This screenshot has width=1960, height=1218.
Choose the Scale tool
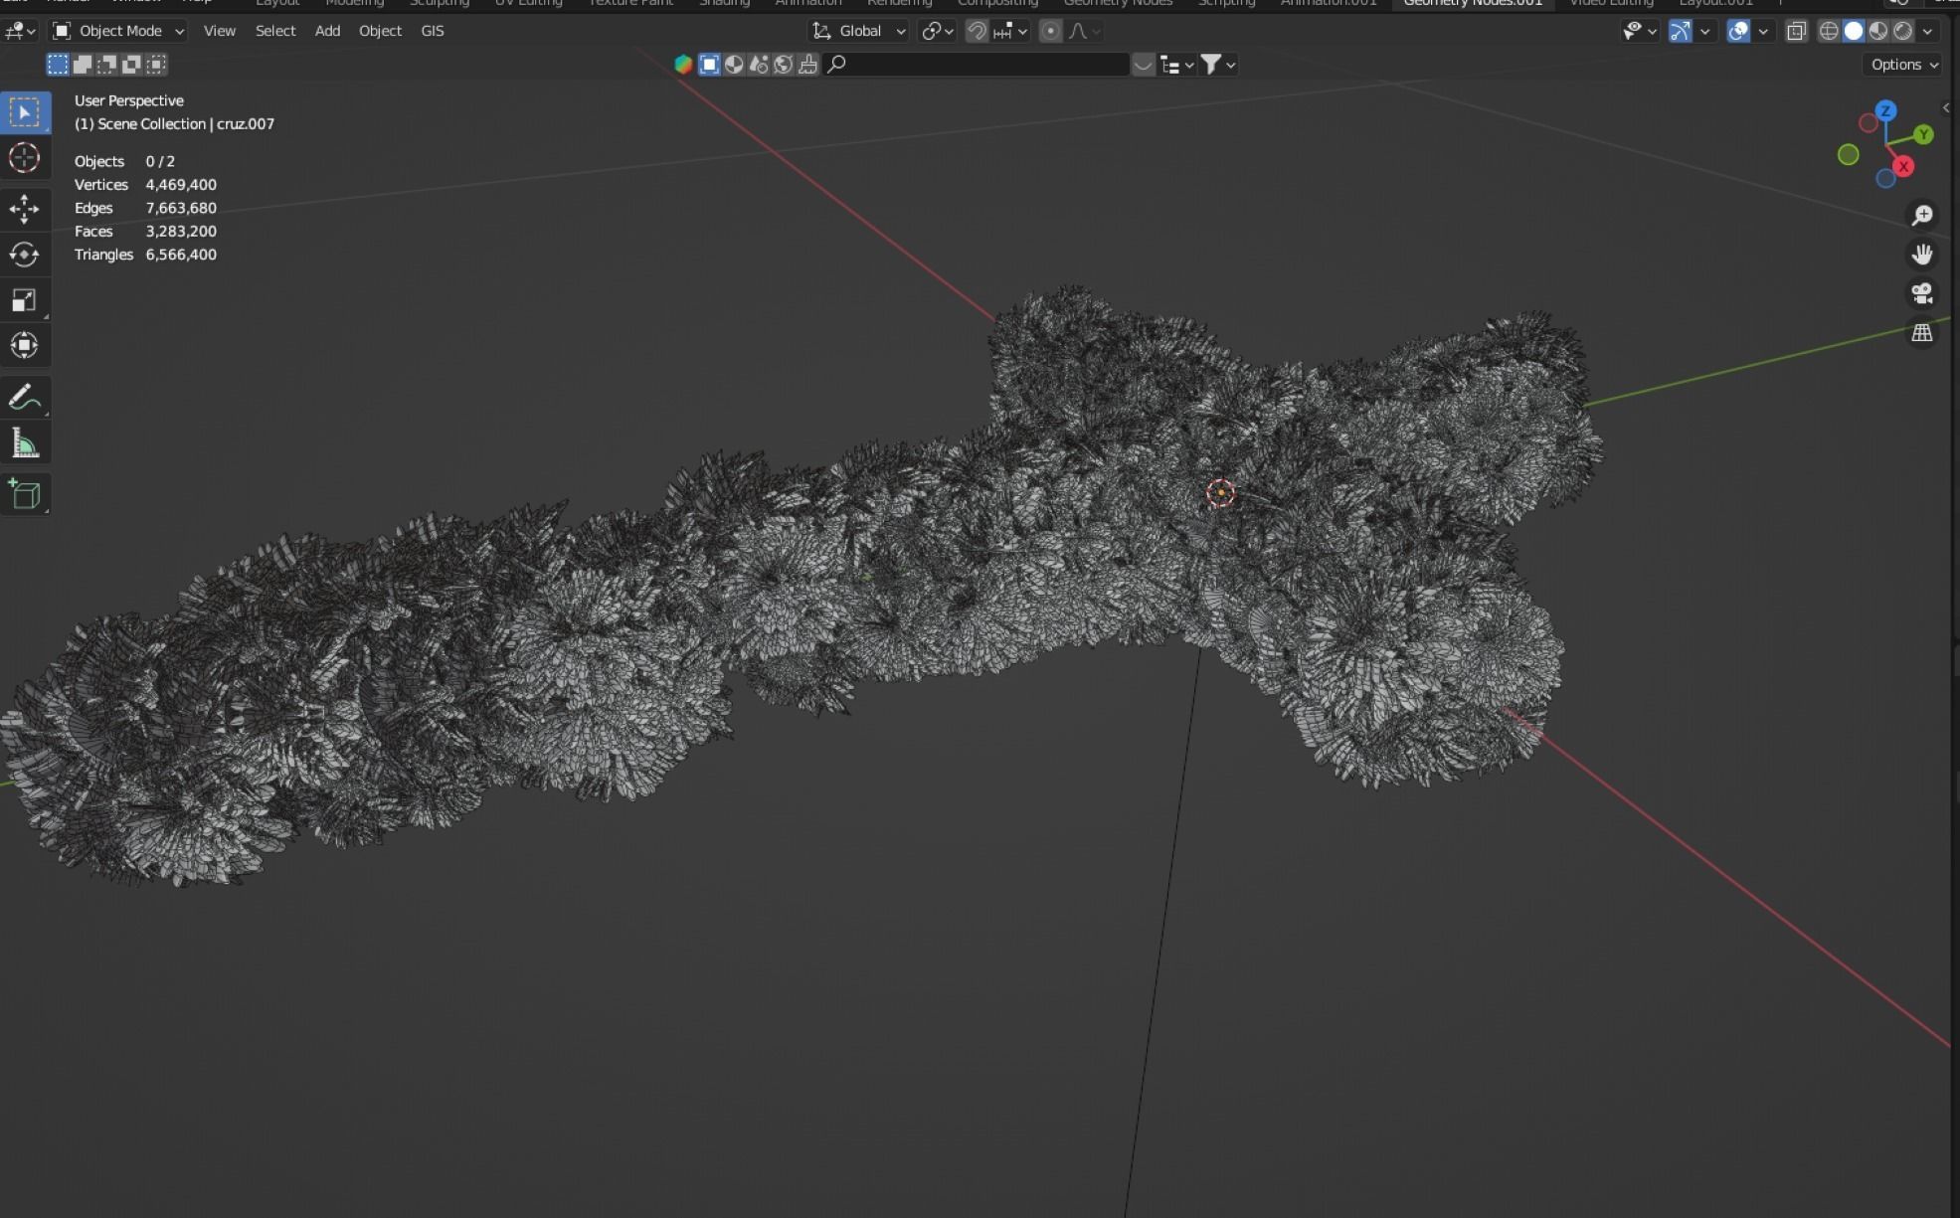pos(24,300)
